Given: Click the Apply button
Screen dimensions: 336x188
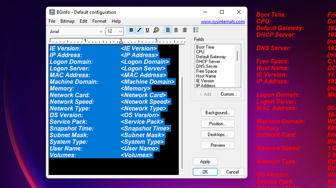Looking at the screenshot, I should 205,162.
